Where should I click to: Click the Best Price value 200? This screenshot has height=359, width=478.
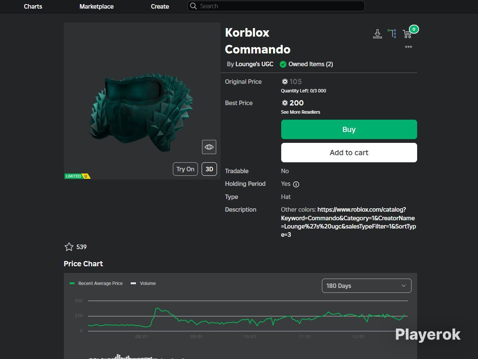point(297,103)
